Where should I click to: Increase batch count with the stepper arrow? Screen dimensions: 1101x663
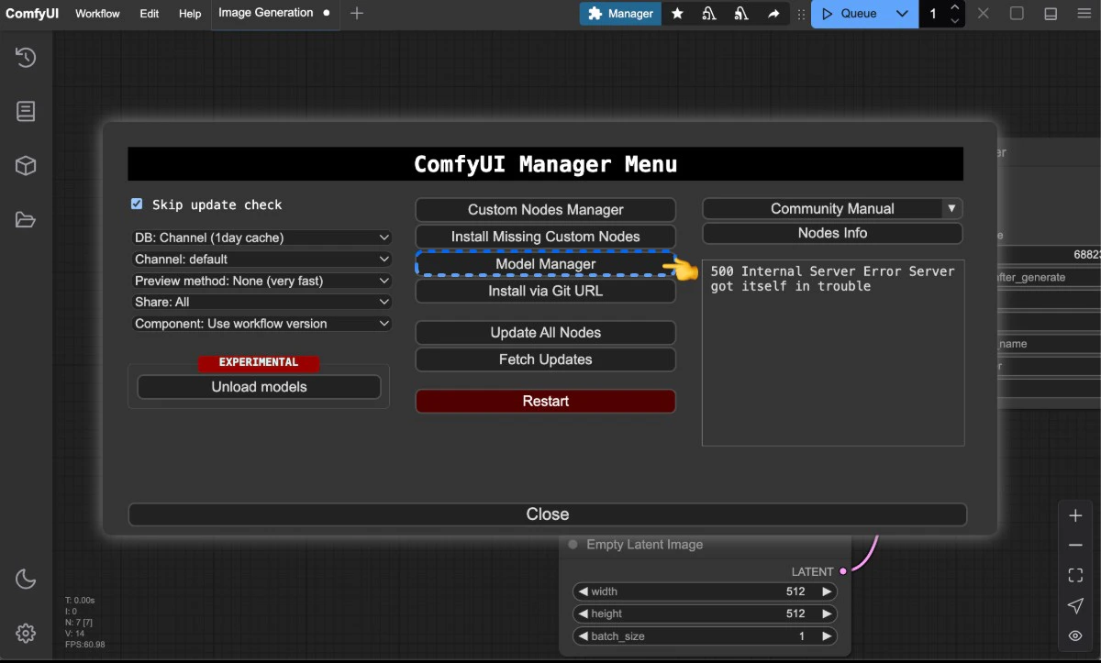954,7
